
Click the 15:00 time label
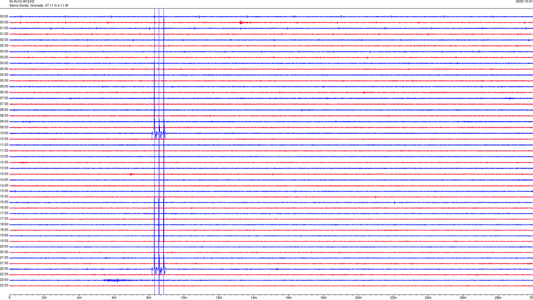[4, 191]
